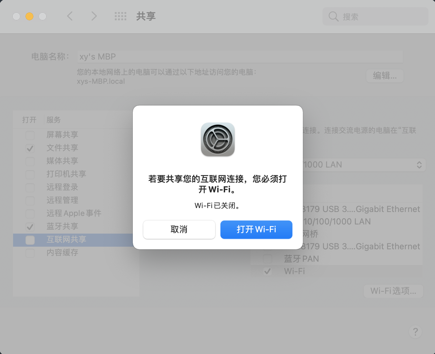This screenshot has width=435, height=354.
Task: Toggle the 蓝牙 PAN port checkbox
Action: [x=268, y=259]
